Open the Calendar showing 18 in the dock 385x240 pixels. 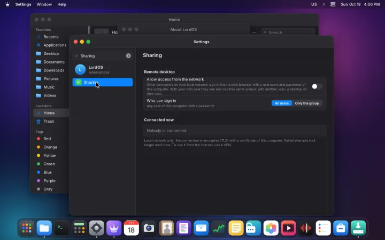pyautogui.click(x=132, y=228)
